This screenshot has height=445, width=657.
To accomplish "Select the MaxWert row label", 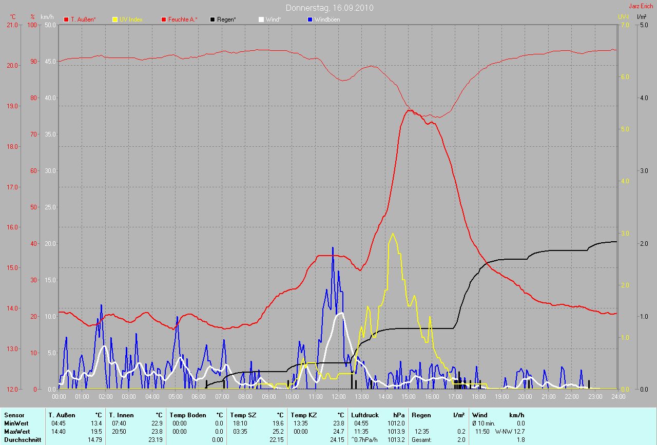I will coord(16,432).
